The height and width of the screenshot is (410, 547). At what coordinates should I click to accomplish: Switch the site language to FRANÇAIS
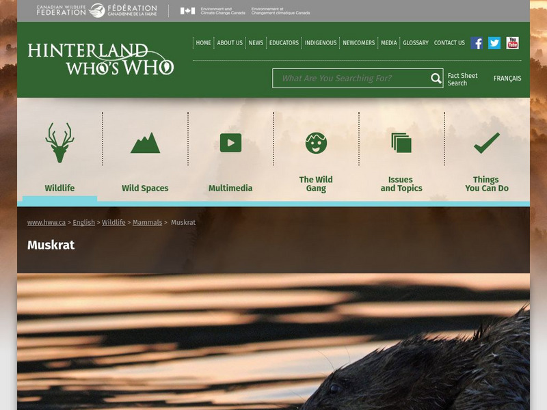pos(507,79)
